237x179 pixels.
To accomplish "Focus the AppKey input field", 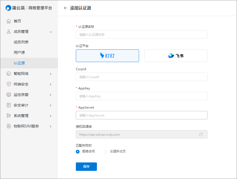I will click(141, 96).
